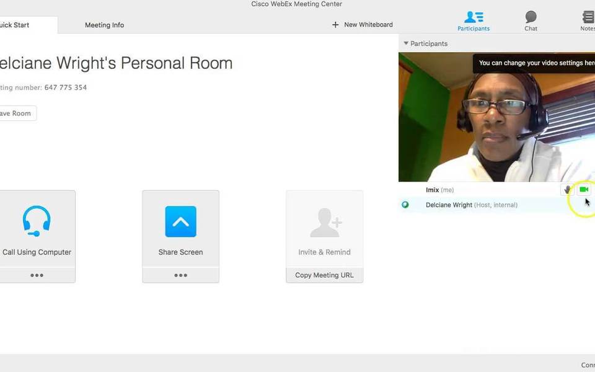595x372 pixels.
Task: Open the Notes panel icon
Action: (x=588, y=17)
